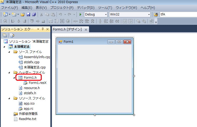This screenshot has width=197, height=127.
Task: Open the 表示(V) menu
Action: tap(41, 8)
